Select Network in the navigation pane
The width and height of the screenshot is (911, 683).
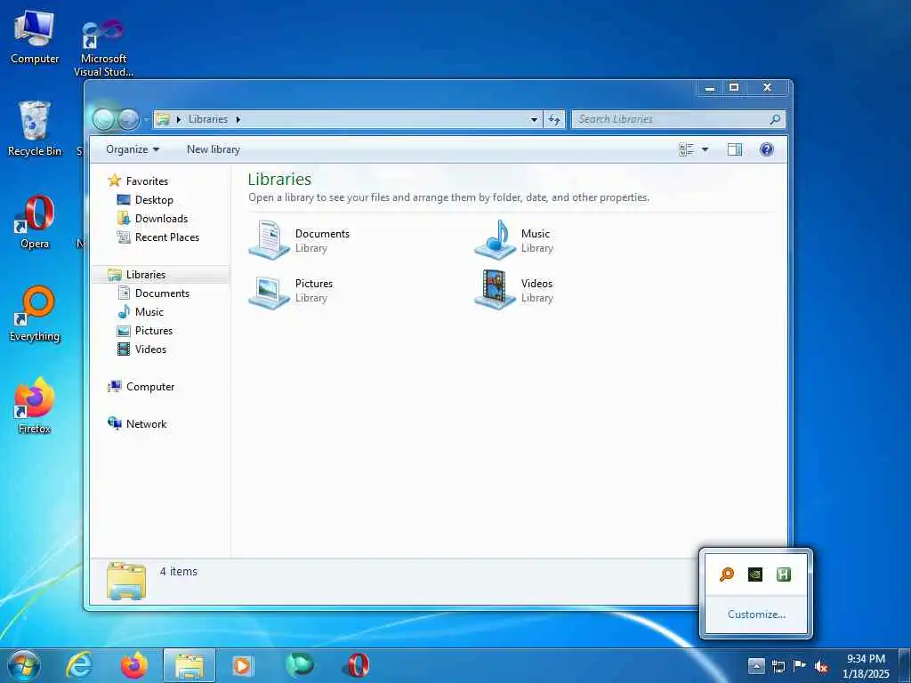click(x=138, y=424)
